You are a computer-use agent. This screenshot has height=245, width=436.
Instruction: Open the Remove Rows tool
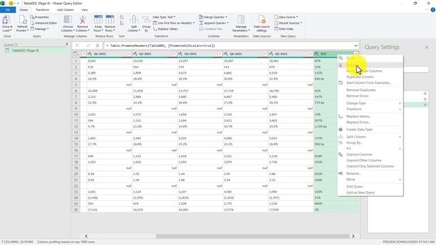click(x=110, y=24)
